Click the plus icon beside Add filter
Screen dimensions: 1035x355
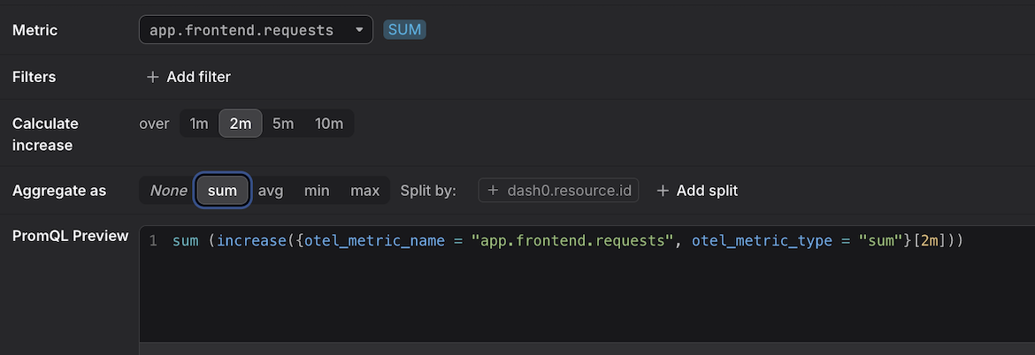(x=152, y=78)
